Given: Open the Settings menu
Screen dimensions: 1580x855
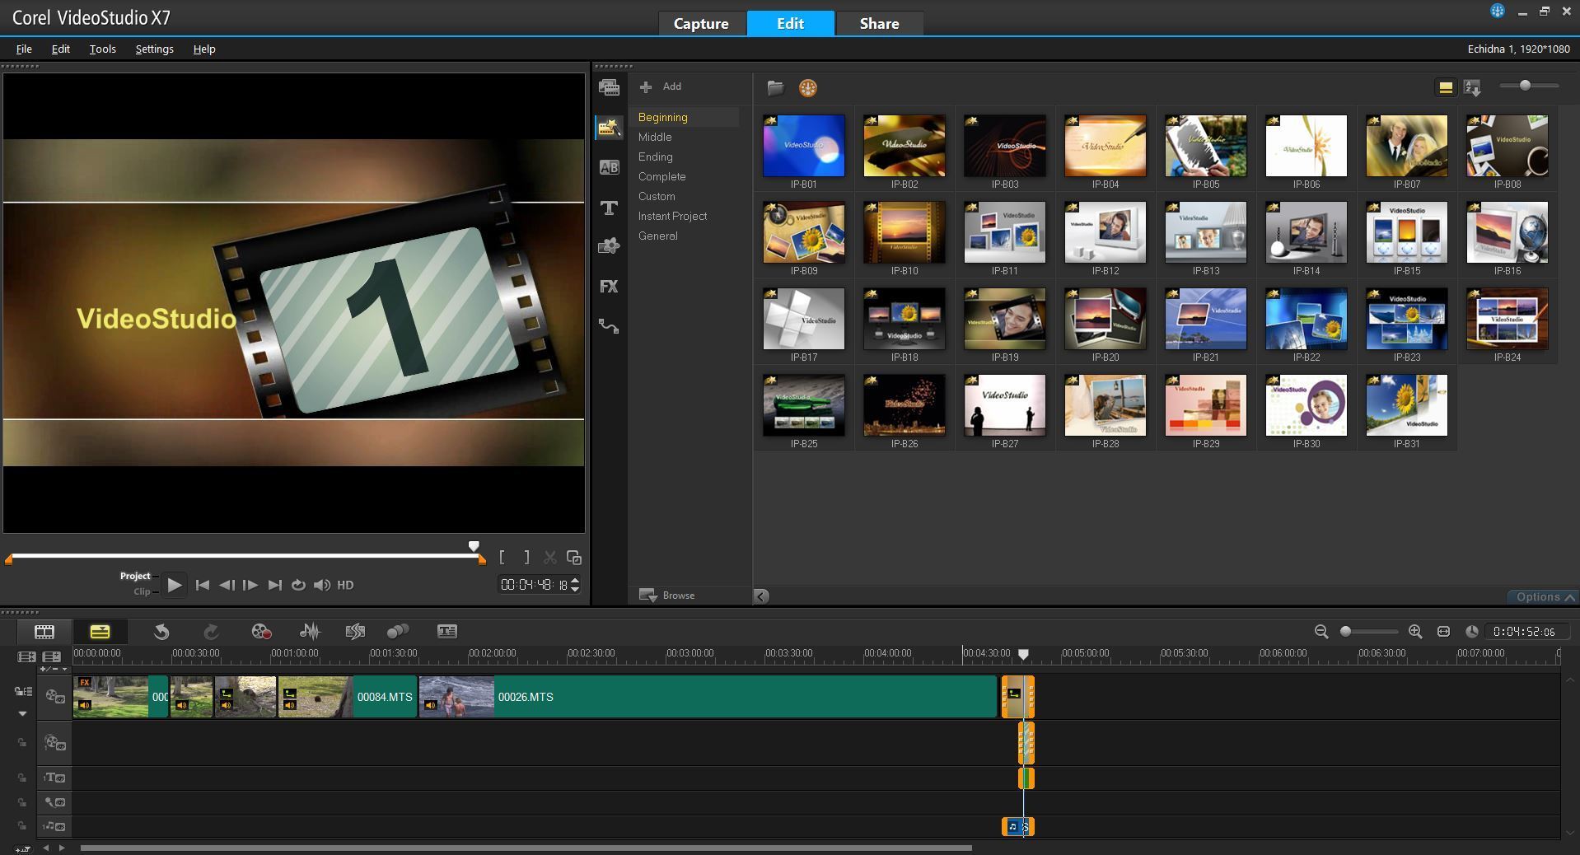Looking at the screenshot, I should tap(154, 49).
